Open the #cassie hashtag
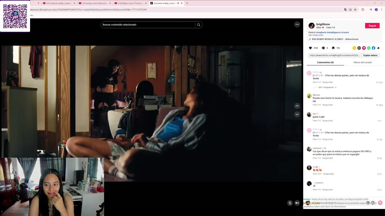Image resolution: width=385 pixels, height=216 pixels. click(x=345, y=32)
